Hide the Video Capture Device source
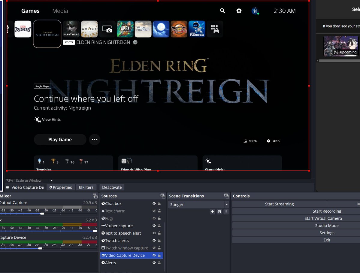Screen dimensions: 360x273 [x=154, y=255]
